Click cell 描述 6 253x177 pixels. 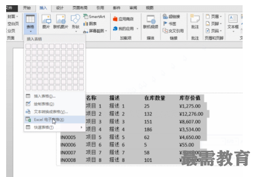[x=117, y=145]
